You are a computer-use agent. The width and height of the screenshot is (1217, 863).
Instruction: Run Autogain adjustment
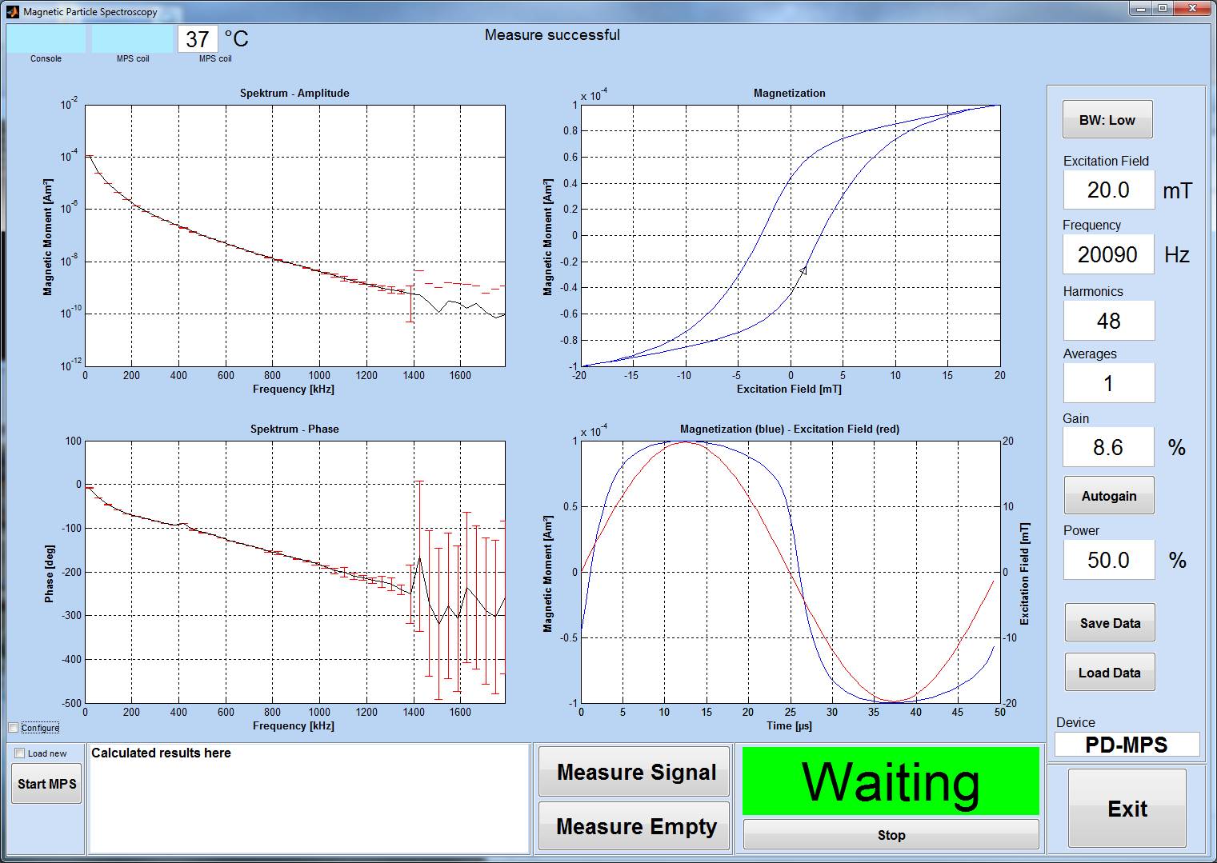[x=1109, y=495]
